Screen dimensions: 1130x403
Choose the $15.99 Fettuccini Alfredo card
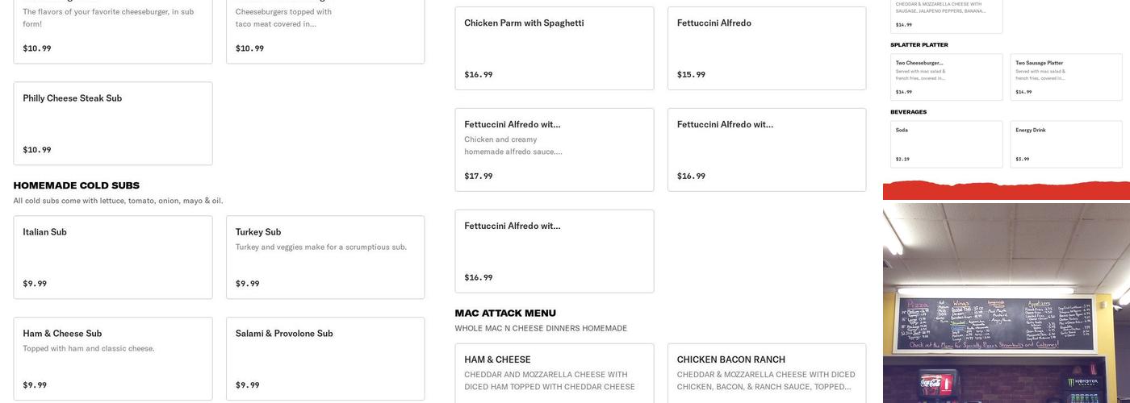coord(767,48)
